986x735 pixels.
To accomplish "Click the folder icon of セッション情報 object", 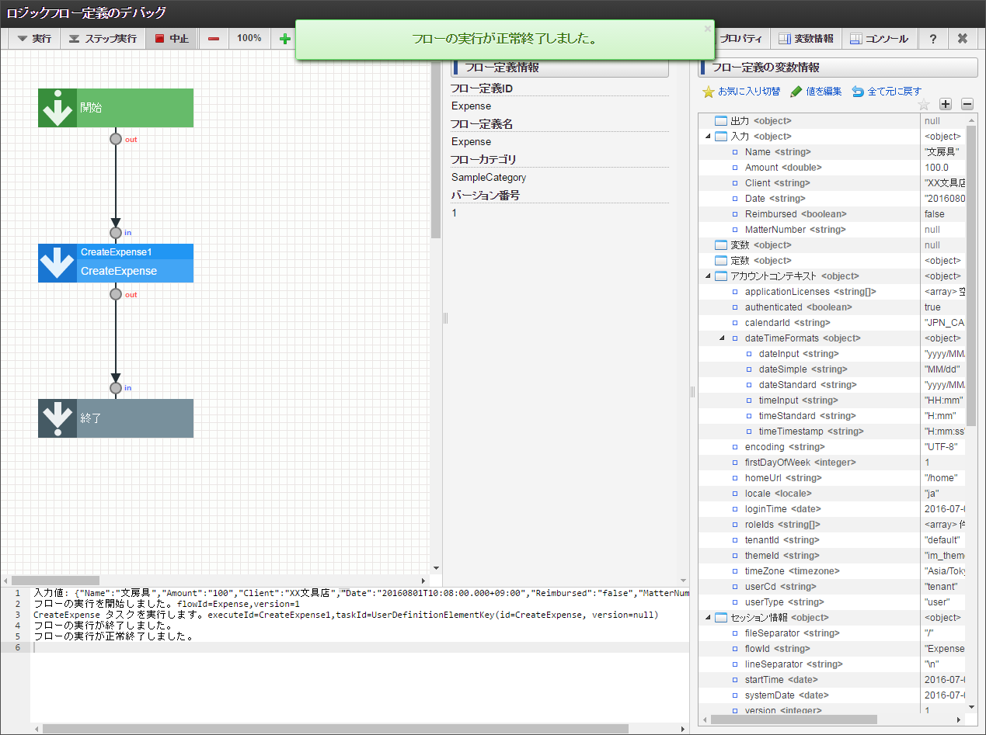I will pyautogui.click(x=721, y=618).
